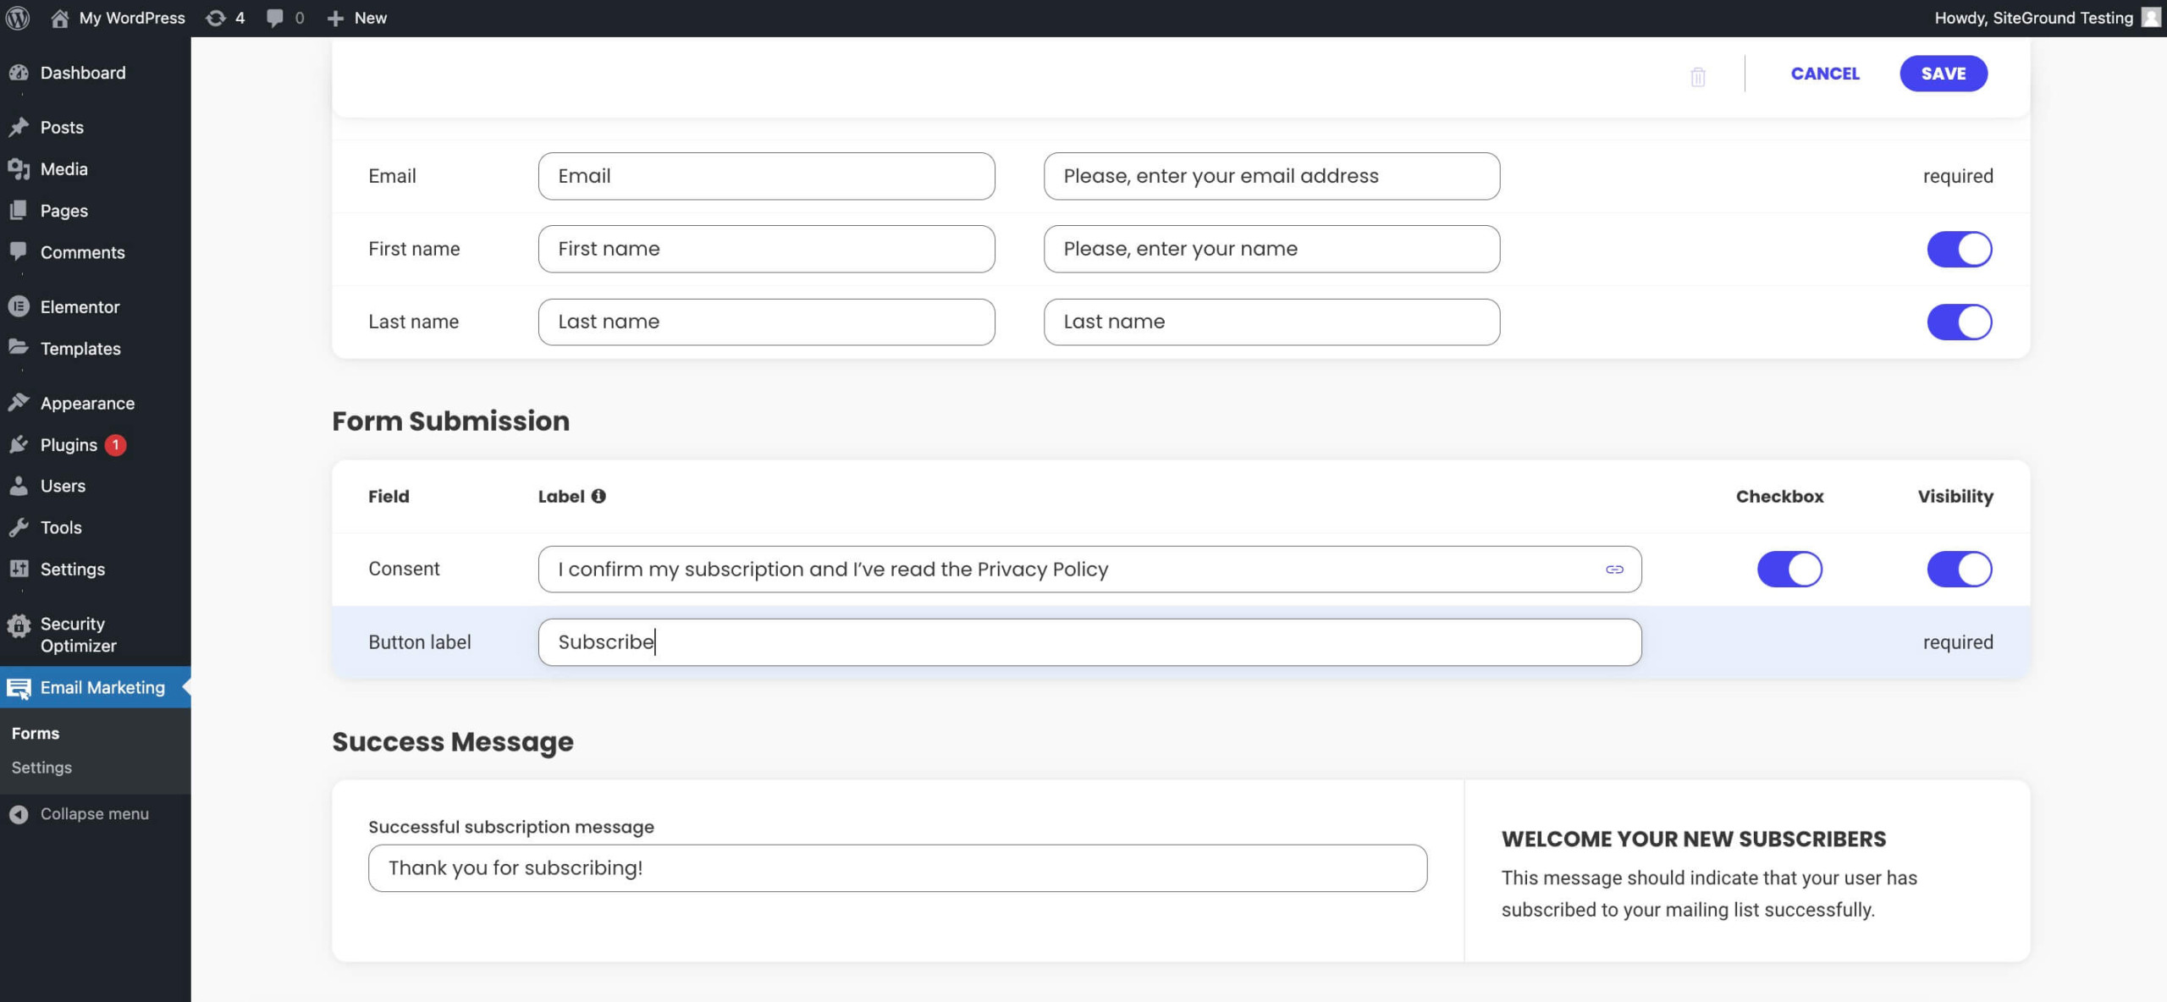Click Collapse menu text
Screen dimensions: 2167x1002
95,813
